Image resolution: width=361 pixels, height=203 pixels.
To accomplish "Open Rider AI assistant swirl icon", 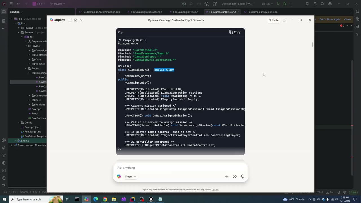I will point(307,4).
